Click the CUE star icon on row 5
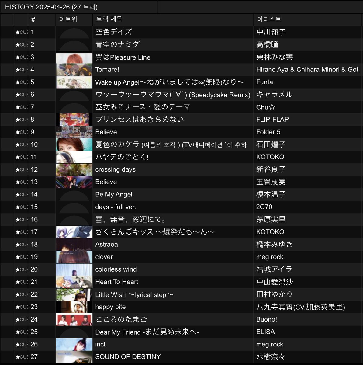The height and width of the screenshot is (365, 363). [x=18, y=82]
